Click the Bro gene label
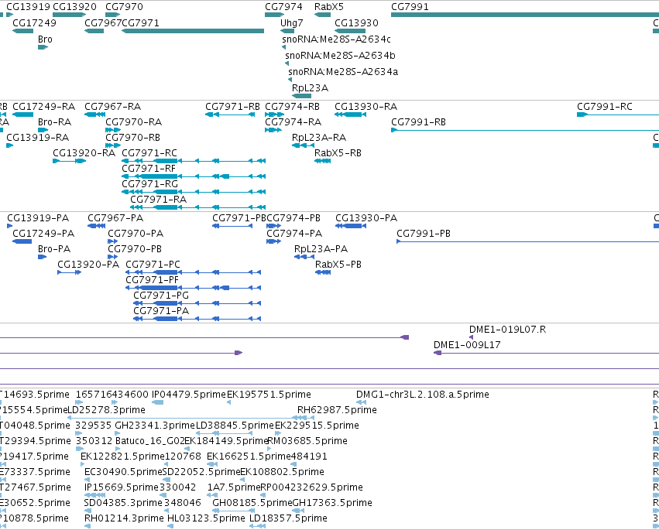Viewport: 659px width, 530px height. 45,39
